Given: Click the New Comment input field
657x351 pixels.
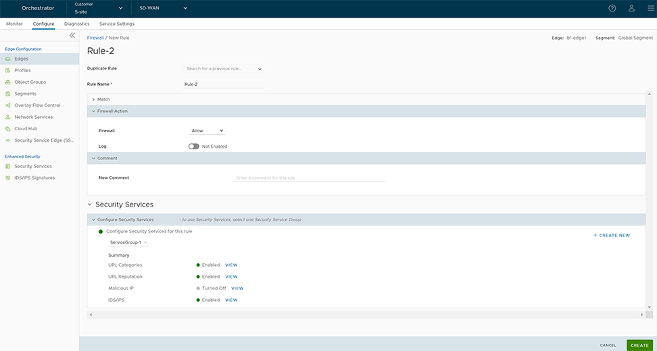Looking at the screenshot, I should (309, 178).
